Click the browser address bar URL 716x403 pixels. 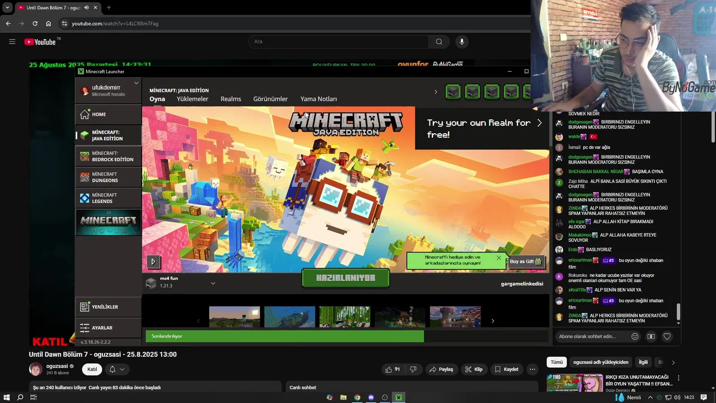(x=115, y=24)
